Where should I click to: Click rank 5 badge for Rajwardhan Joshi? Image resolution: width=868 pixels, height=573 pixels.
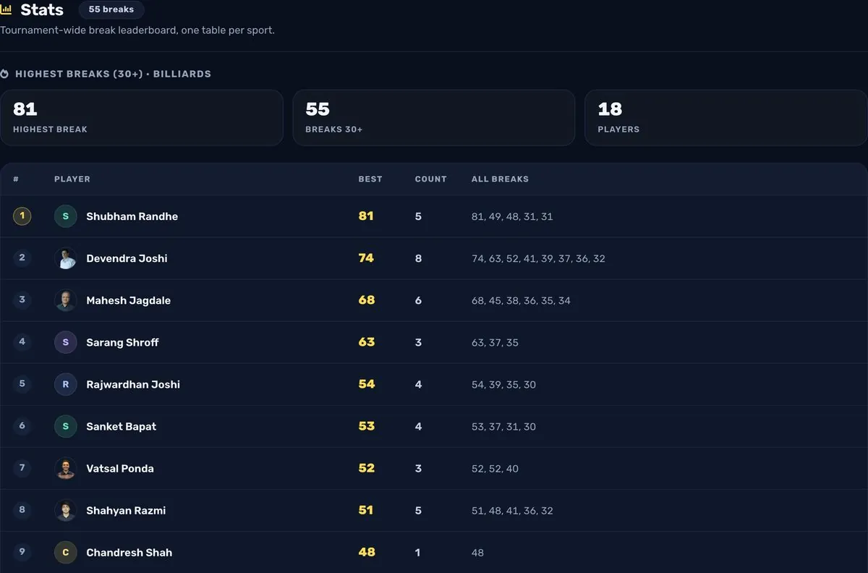[22, 383]
